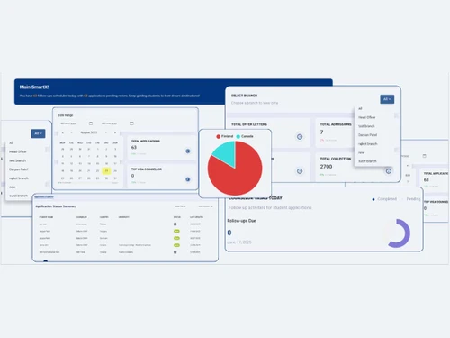Click Application Status Summary heading
This screenshot has width=450, height=338.
coord(56,206)
